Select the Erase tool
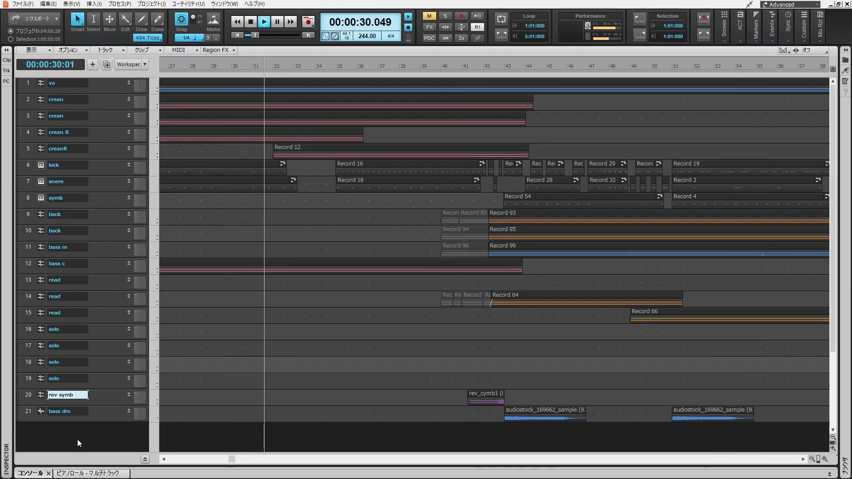The image size is (852, 479). tap(158, 20)
